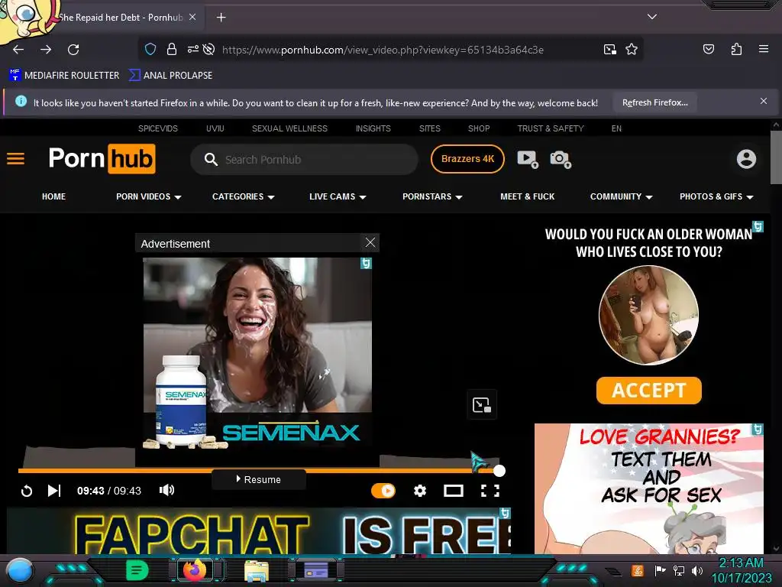This screenshot has height=587, width=782.
Task: Open the user account icon
Action: [x=746, y=159]
